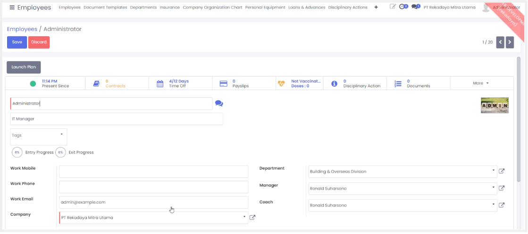Expand the More stat button dropdown

pos(481,83)
